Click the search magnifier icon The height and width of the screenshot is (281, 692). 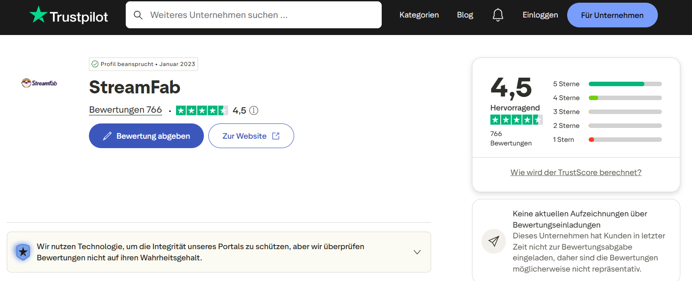point(138,15)
